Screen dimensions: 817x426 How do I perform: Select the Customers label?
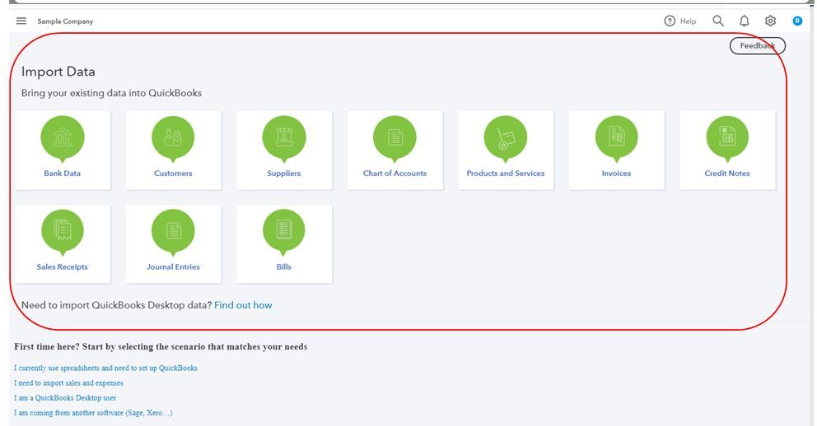tap(173, 174)
